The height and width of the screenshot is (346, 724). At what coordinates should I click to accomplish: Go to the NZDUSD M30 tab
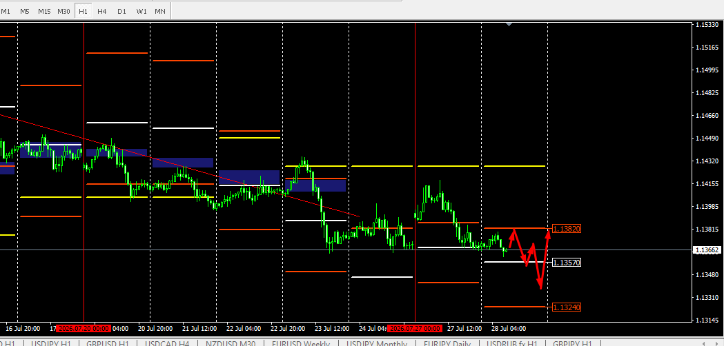231,343
